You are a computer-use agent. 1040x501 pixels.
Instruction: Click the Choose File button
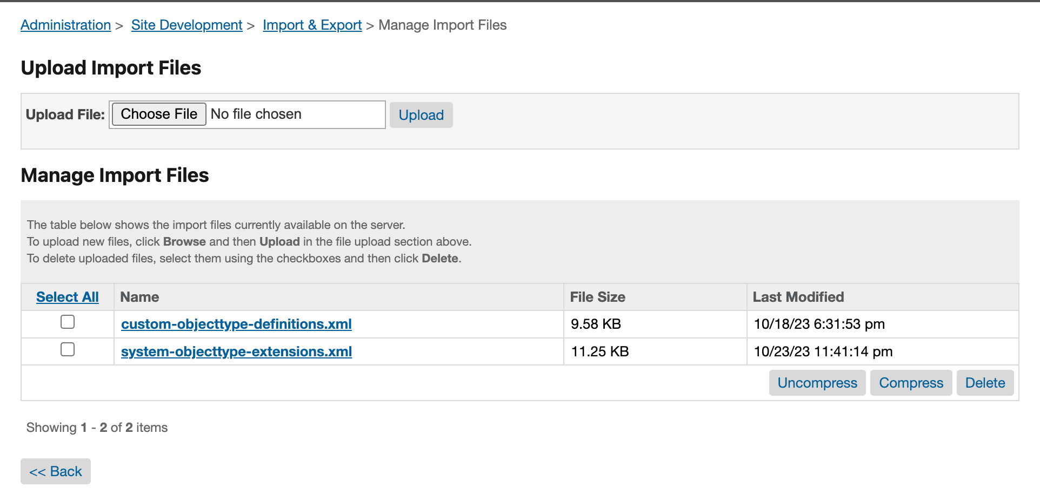pos(158,114)
